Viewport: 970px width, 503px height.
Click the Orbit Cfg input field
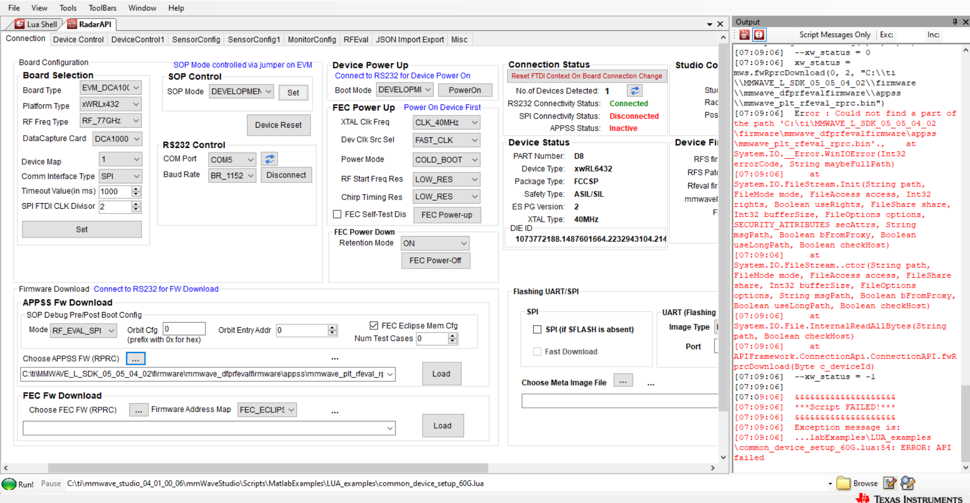184,329
